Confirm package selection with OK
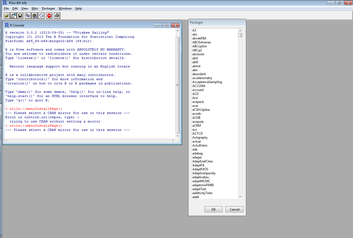This screenshot has width=353, height=238. pyautogui.click(x=213, y=209)
